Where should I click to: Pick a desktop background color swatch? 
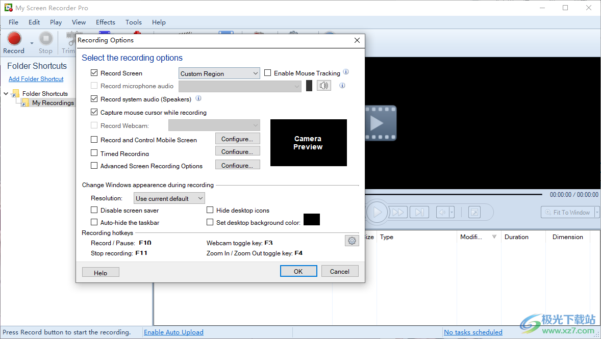tap(312, 219)
